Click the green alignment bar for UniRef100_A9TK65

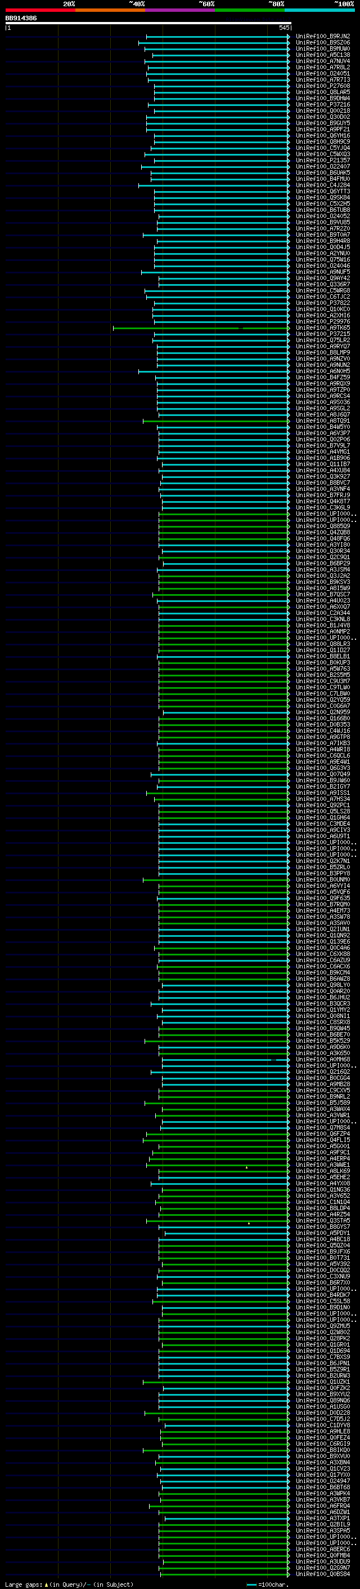(201, 328)
